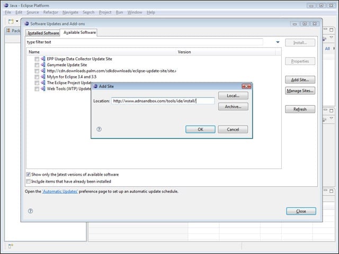339x254 pixels.
Task: Click the Ganymede Update Site icon
Action: click(x=43, y=65)
